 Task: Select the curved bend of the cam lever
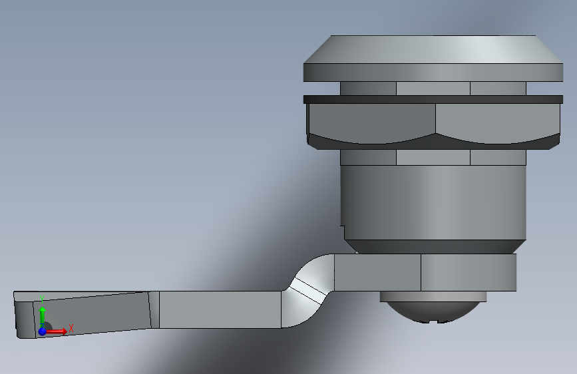pos(308,291)
